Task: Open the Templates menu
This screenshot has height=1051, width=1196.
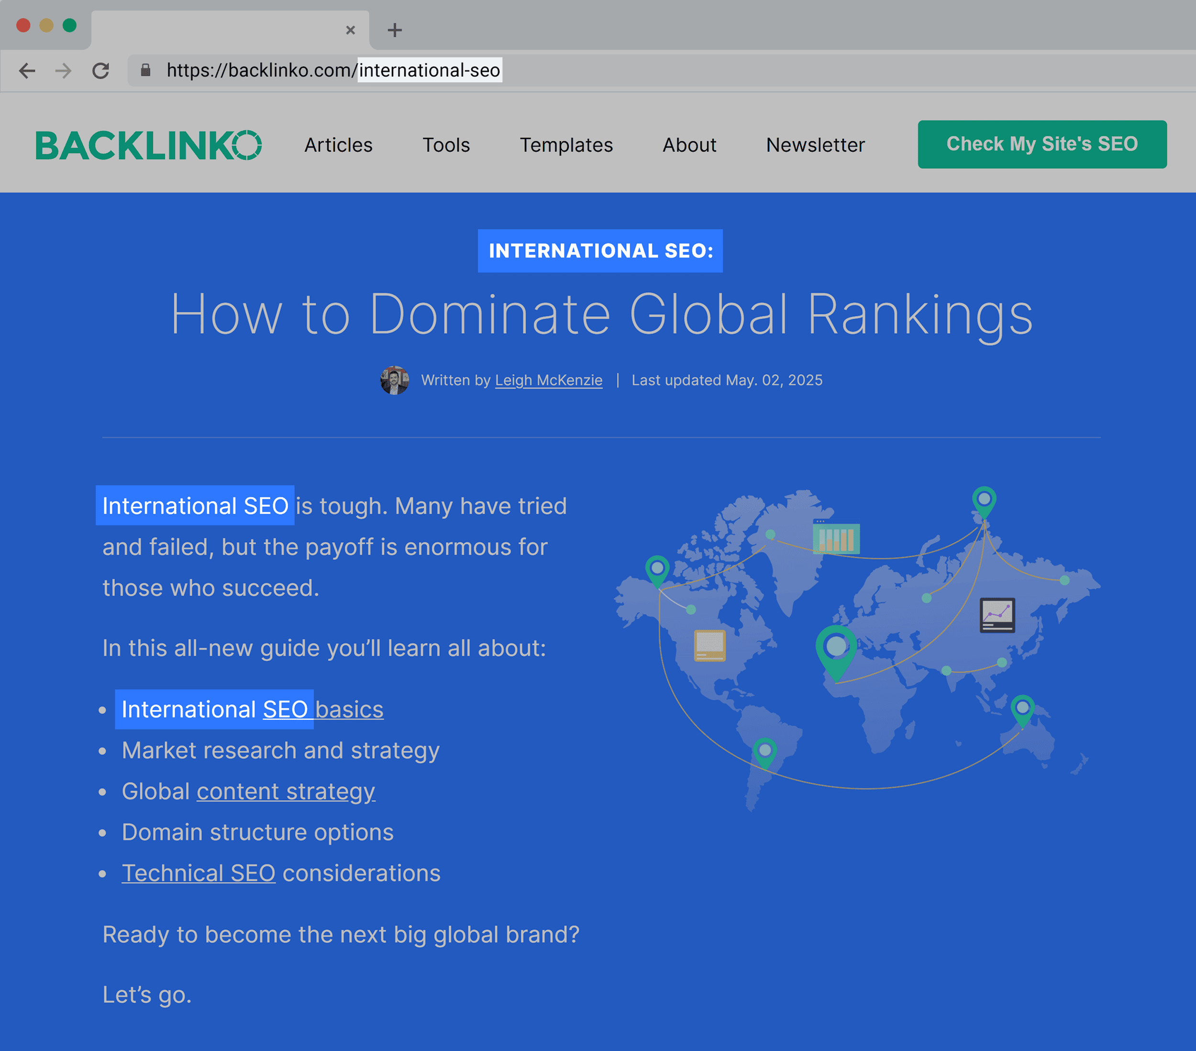Action: pyautogui.click(x=566, y=145)
